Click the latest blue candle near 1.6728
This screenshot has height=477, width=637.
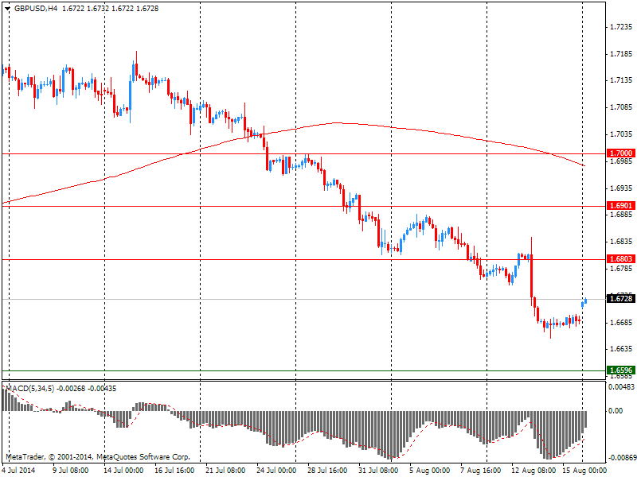point(585,301)
